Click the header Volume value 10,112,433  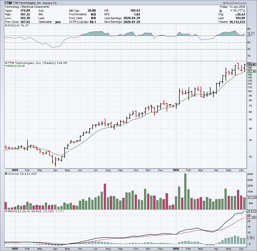click(237, 22)
